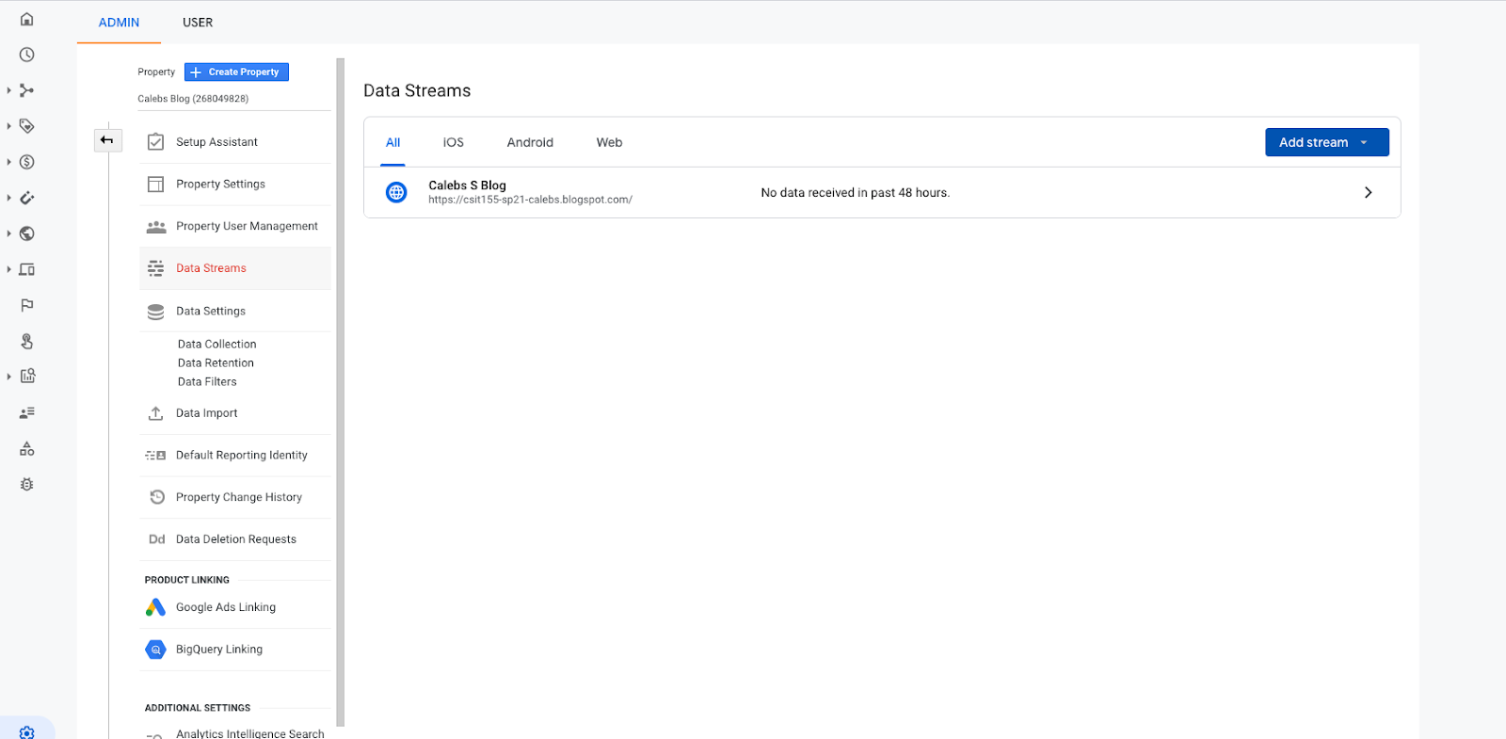Image resolution: width=1506 pixels, height=739 pixels.
Task: Select the Android streams tab
Action: pyautogui.click(x=530, y=143)
